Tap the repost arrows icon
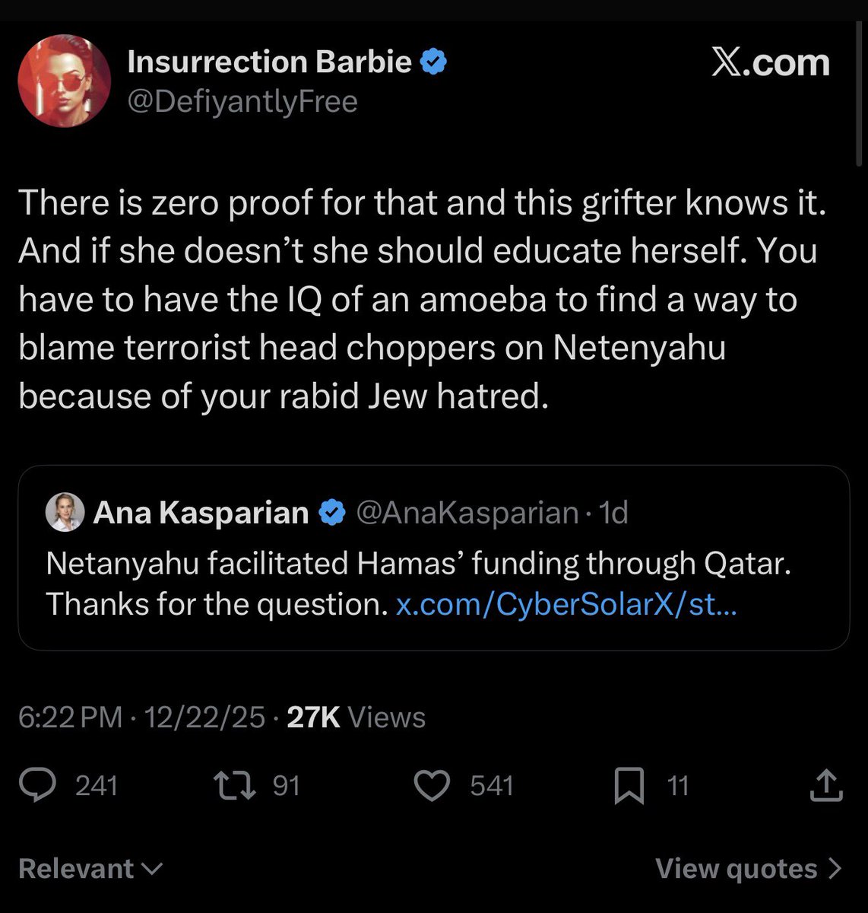The width and height of the screenshot is (868, 913). pyautogui.click(x=234, y=785)
